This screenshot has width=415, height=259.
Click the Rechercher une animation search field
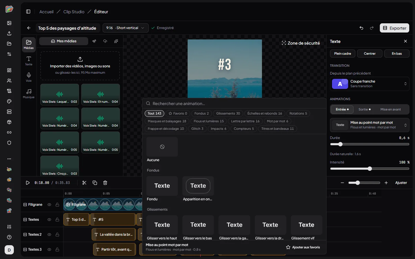[234, 104]
